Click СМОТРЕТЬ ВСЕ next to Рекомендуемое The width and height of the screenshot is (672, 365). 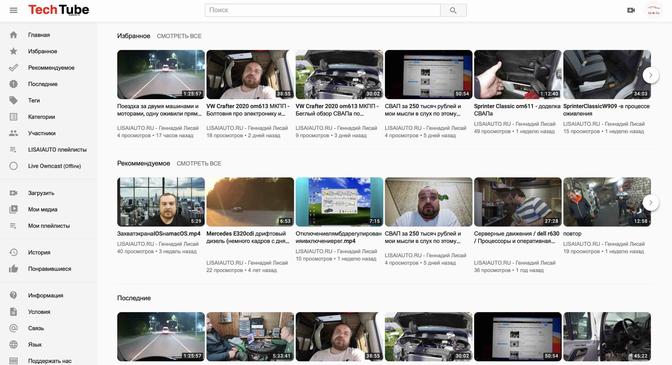pyautogui.click(x=199, y=163)
